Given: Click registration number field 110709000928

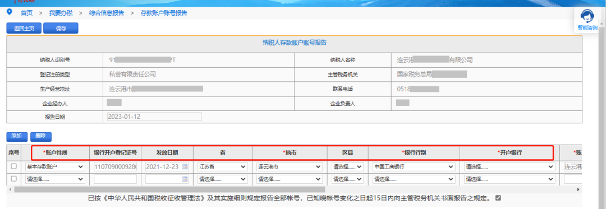Looking at the screenshot, I should point(115,167).
